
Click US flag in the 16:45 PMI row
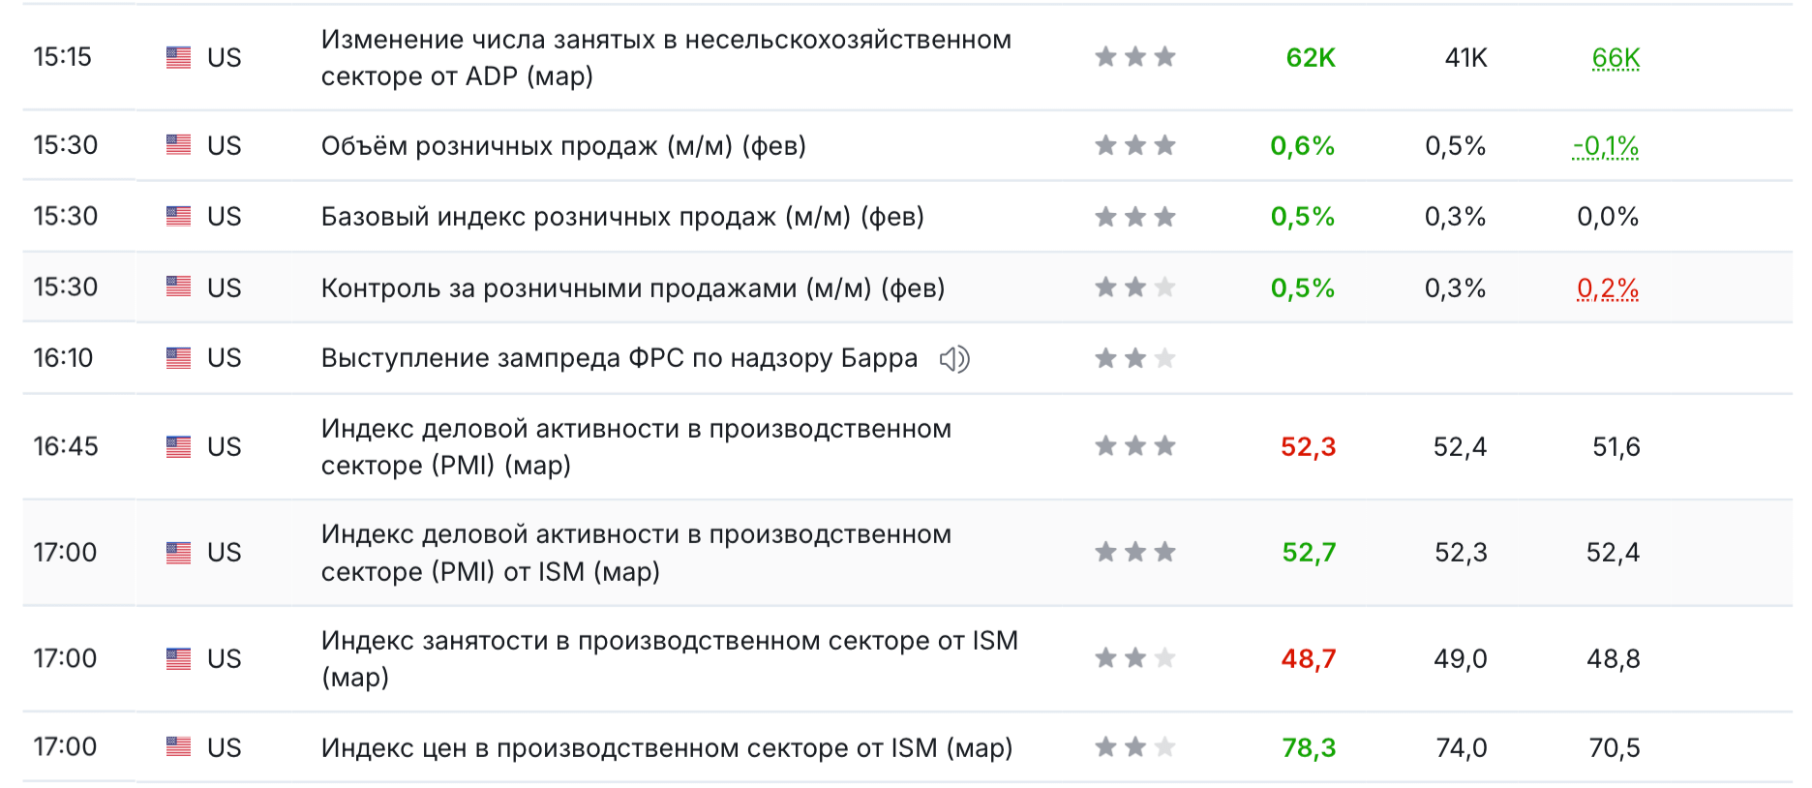pyautogui.click(x=178, y=446)
